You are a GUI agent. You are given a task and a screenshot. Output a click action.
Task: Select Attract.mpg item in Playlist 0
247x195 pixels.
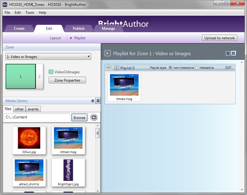124,87
